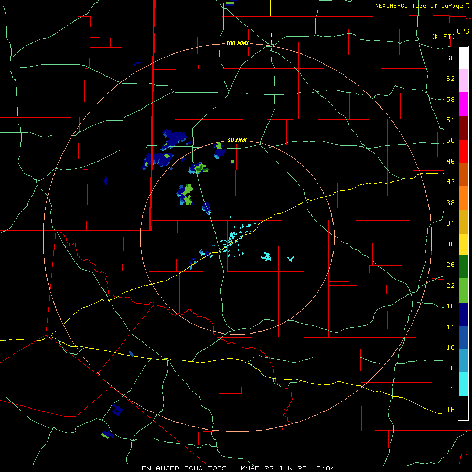The height and width of the screenshot is (472, 472).
Task: Click the "2" legend value
Action: coord(453,389)
